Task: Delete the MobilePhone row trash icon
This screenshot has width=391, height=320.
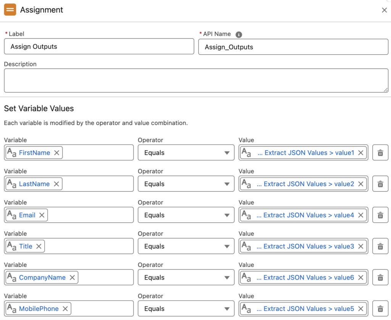Action: [380, 308]
